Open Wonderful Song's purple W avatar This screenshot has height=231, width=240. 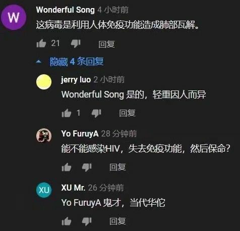tap(14, 17)
